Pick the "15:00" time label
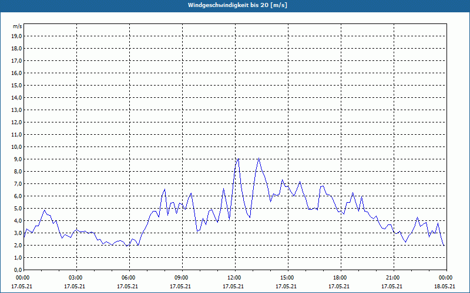Image resolution: width=470 pixels, height=293 pixels. click(288, 278)
